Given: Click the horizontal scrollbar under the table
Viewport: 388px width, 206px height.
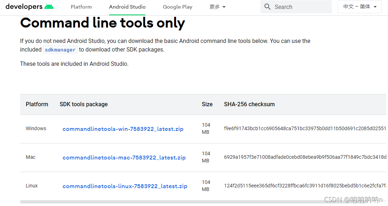Looking at the screenshot, I should click(x=179, y=202).
